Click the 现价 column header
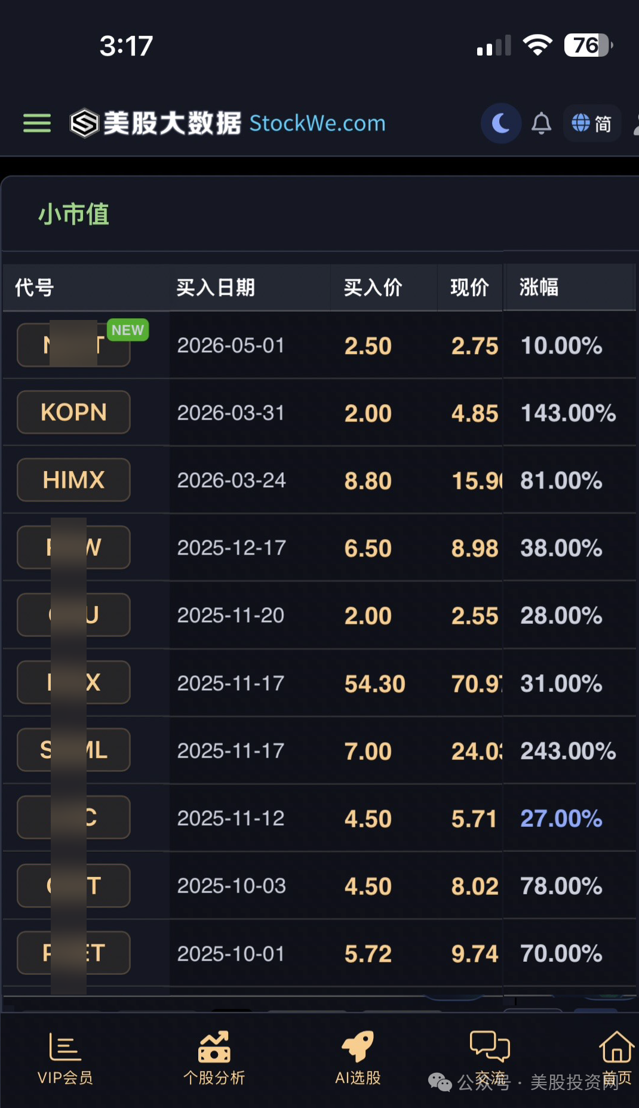This screenshot has height=1108, width=639. [x=469, y=287]
